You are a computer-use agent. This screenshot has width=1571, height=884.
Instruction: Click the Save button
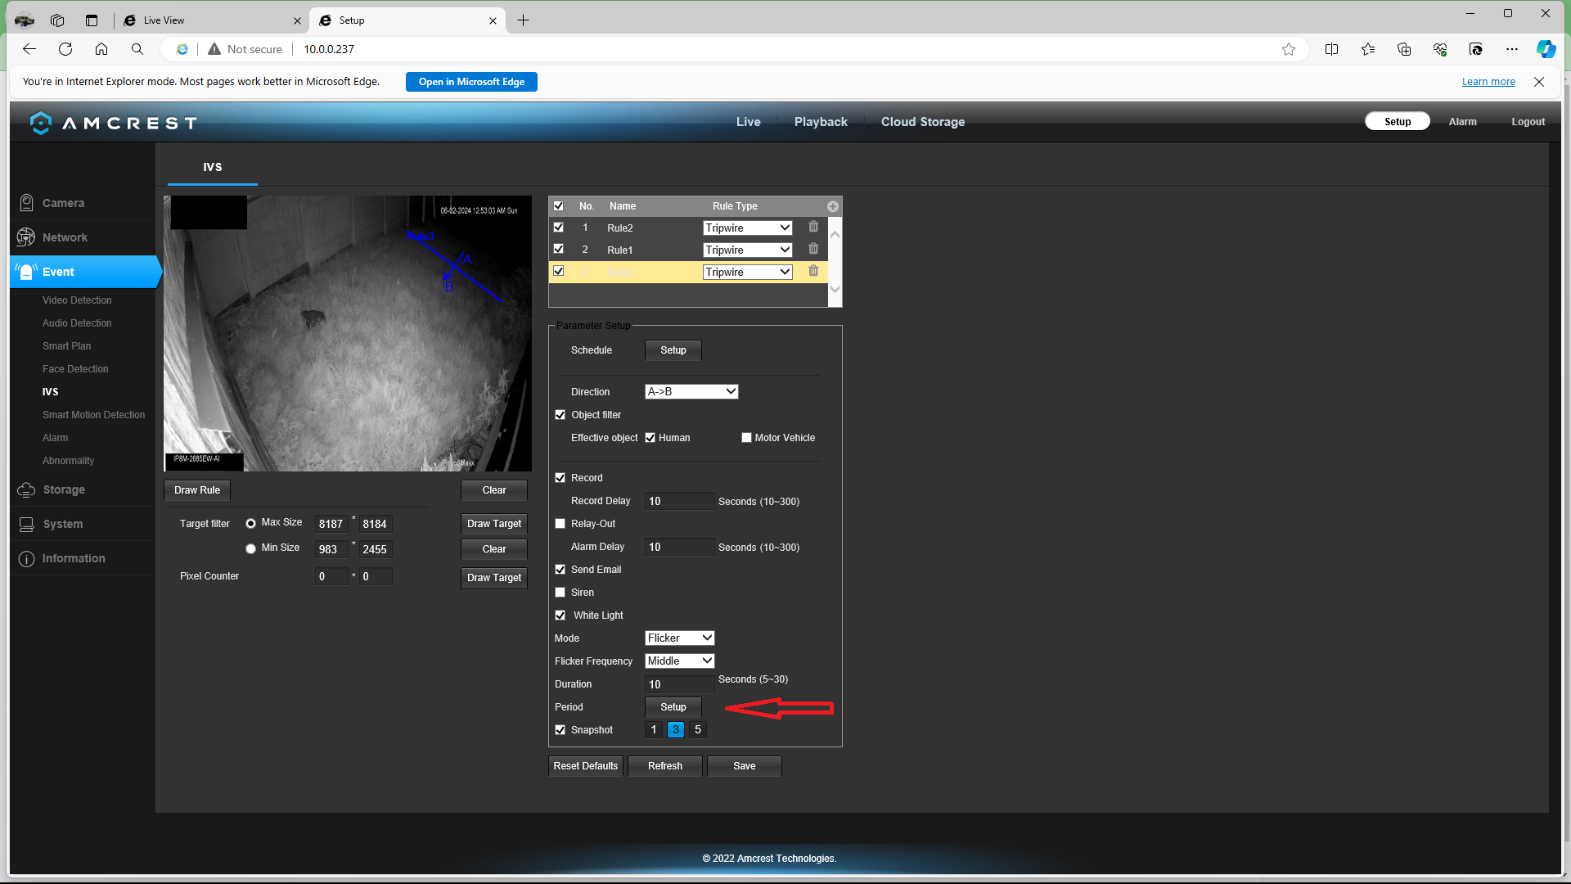745,766
